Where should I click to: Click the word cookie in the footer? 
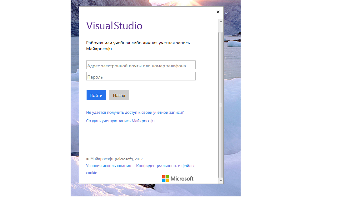point(92,173)
